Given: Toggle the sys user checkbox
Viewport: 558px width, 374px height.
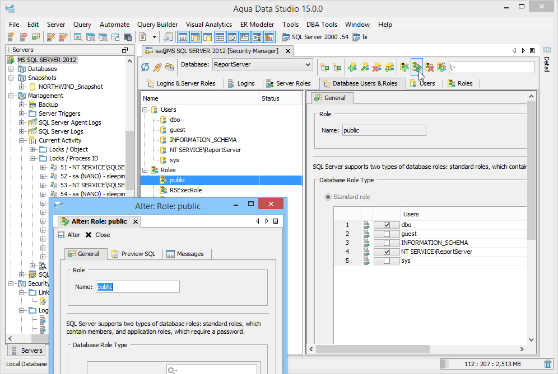Looking at the screenshot, I should [x=387, y=261].
